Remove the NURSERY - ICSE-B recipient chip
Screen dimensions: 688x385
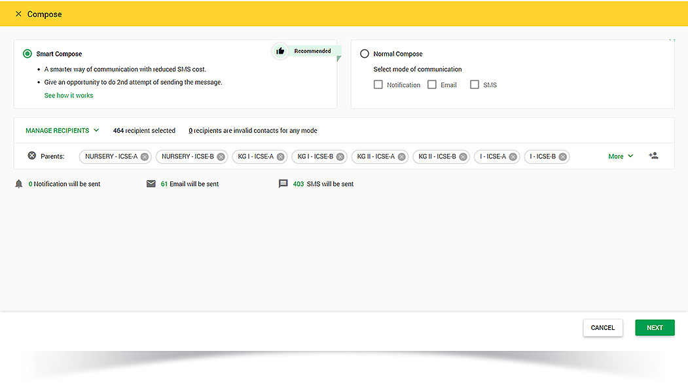coord(221,156)
